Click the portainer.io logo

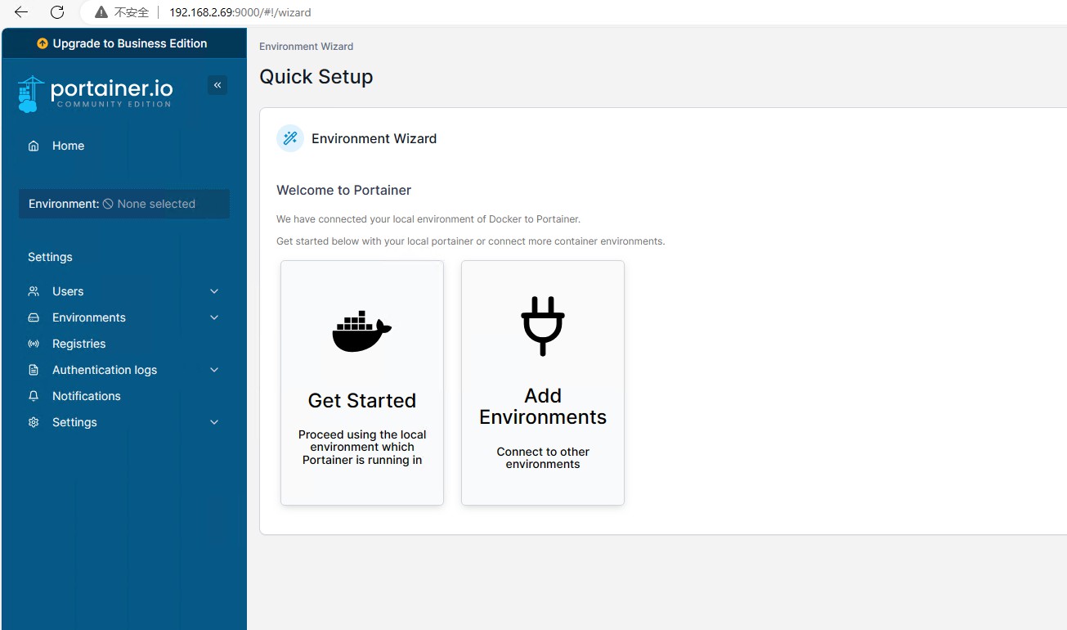(x=96, y=90)
